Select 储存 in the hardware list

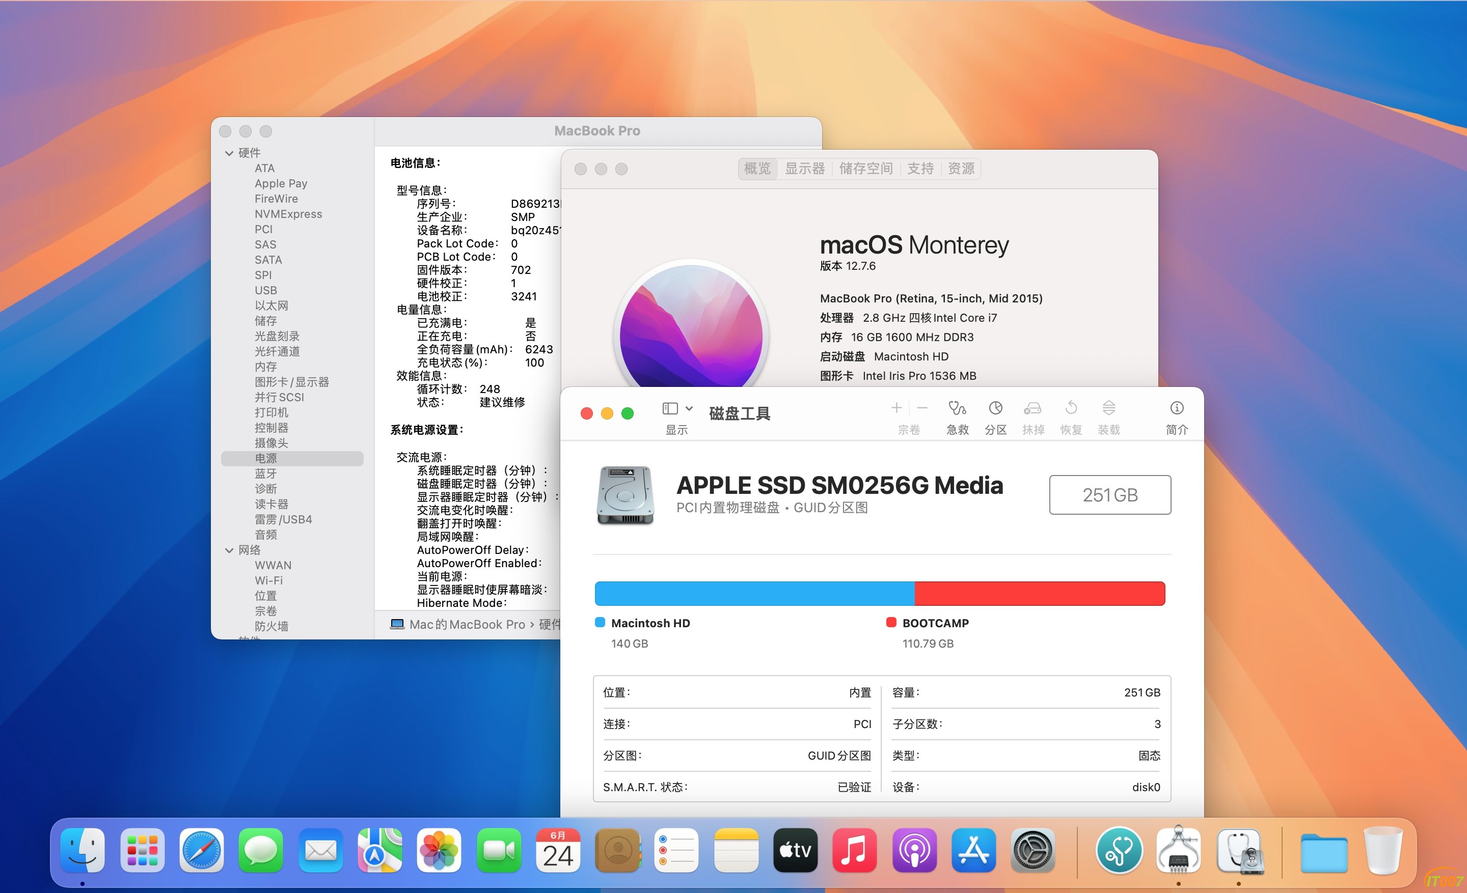265,321
